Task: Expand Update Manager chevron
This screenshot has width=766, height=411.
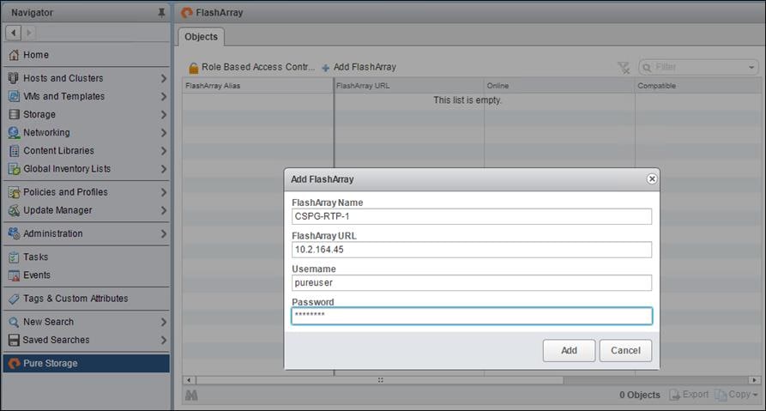Action: (163, 210)
